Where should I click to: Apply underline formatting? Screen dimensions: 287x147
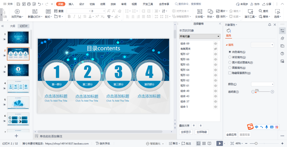pos(79,17)
